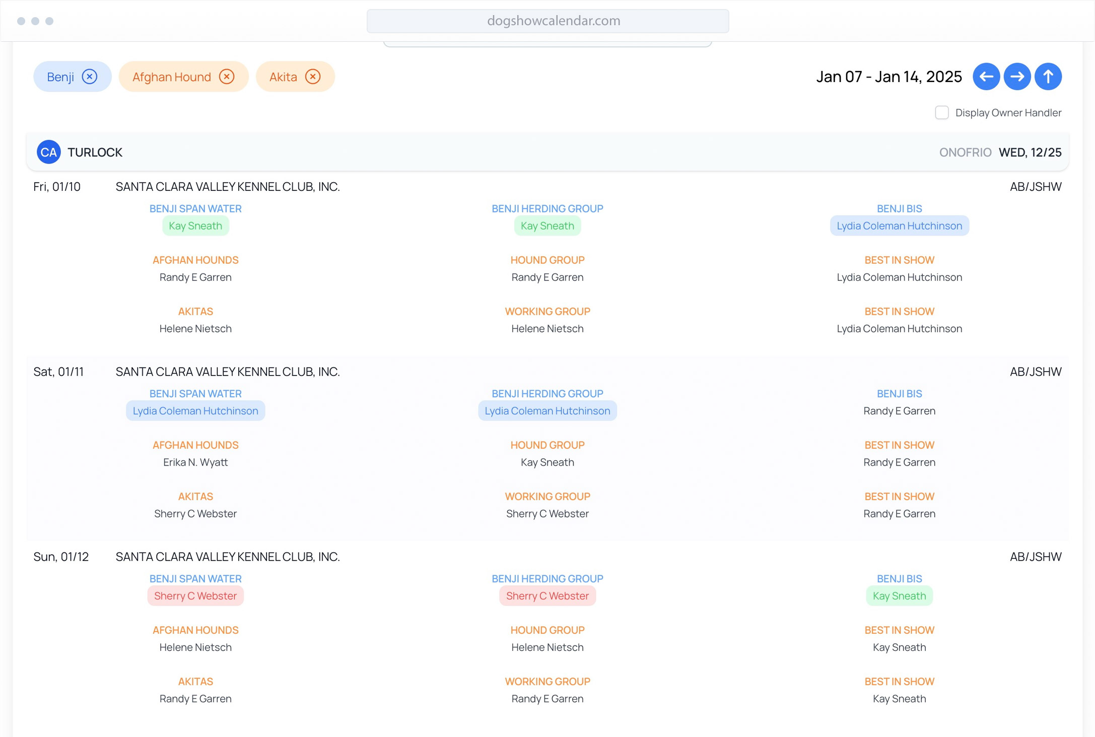Enable Display Owner Handler checkbox
Screen dimensions: 1095x737
(941, 113)
